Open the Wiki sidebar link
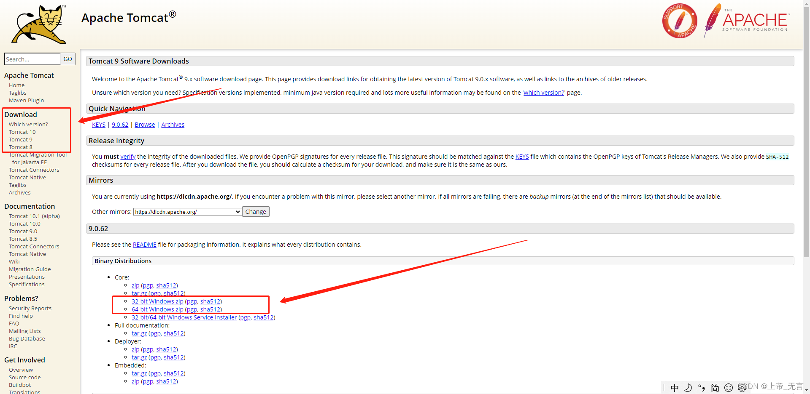The image size is (810, 394). 14,261
